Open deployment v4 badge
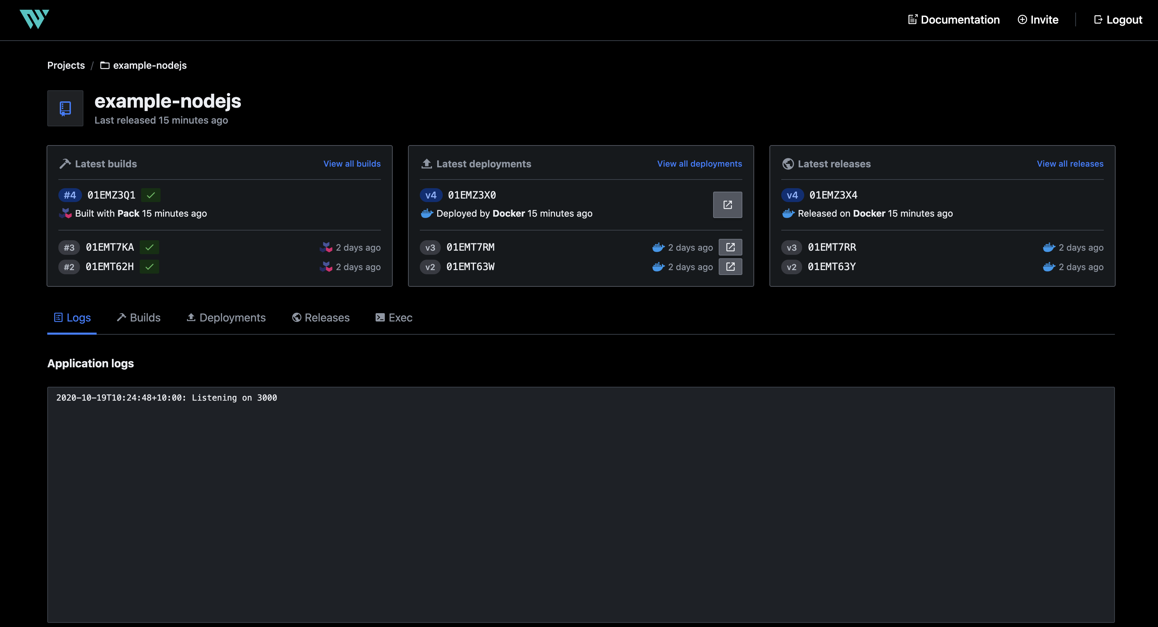This screenshot has width=1158, height=627. click(x=431, y=195)
